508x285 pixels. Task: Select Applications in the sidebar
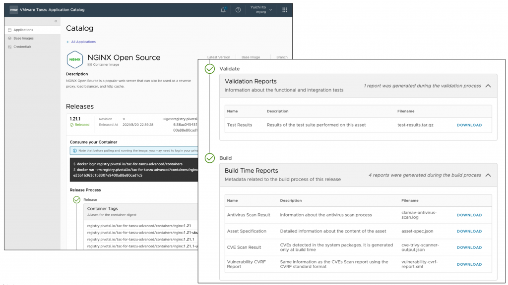point(23,30)
